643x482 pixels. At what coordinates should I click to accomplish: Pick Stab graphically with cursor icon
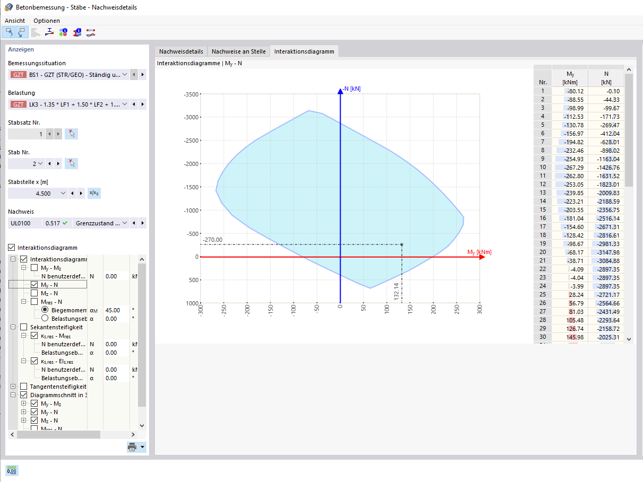[x=71, y=163]
